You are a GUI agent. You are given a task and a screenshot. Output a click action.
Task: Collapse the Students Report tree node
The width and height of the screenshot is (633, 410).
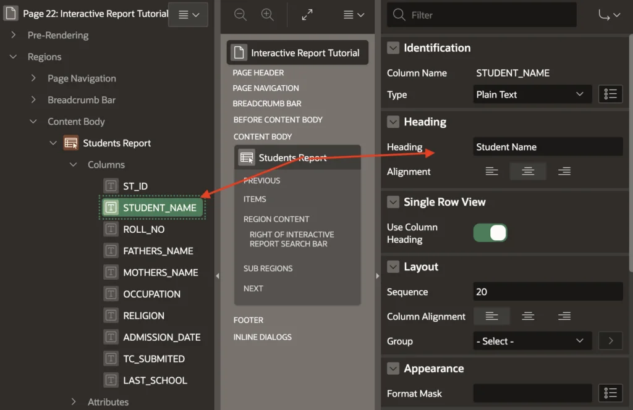(x=53, y=143)
